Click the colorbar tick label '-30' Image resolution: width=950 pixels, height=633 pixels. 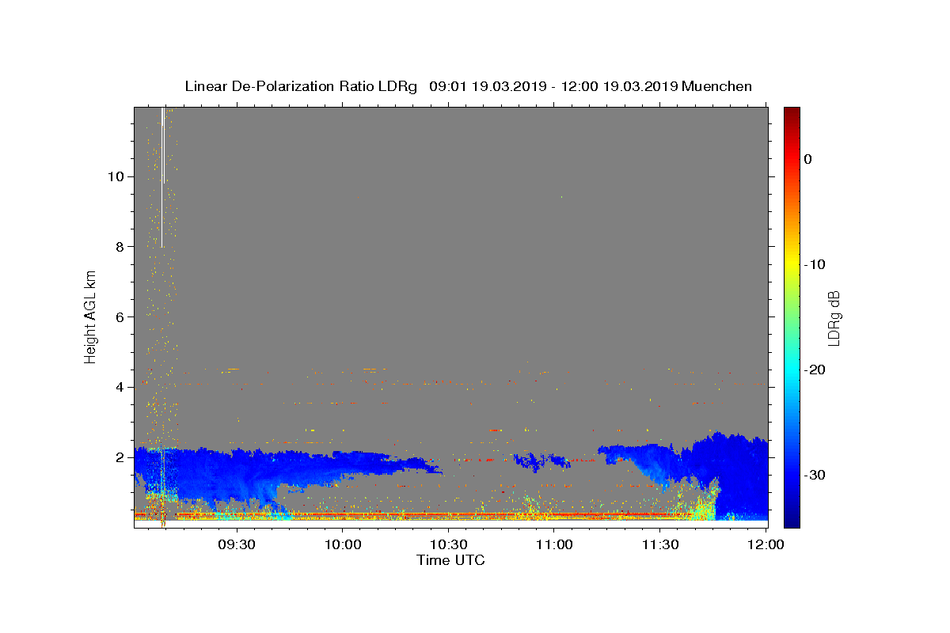[x=815, y=475]
